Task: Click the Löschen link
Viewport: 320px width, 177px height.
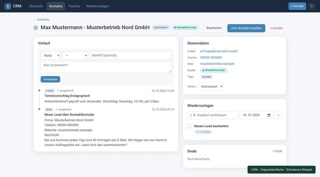Action: (x=277, y=28)
